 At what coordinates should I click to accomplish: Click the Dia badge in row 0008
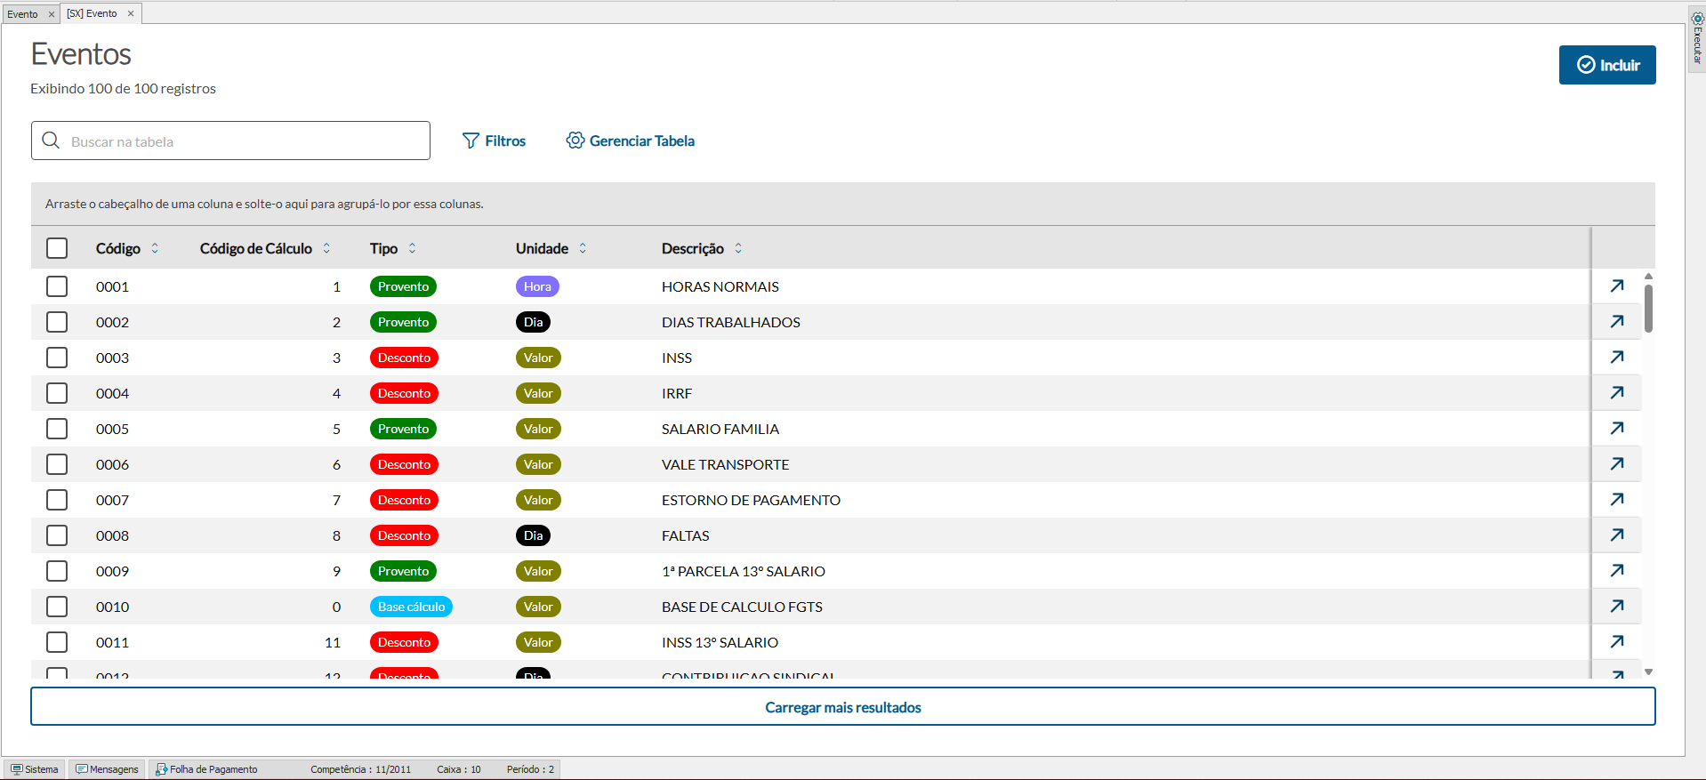[x=533, y=535]
